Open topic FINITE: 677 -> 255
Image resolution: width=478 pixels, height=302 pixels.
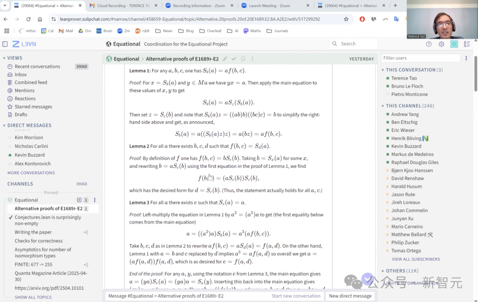coord(33,264)
